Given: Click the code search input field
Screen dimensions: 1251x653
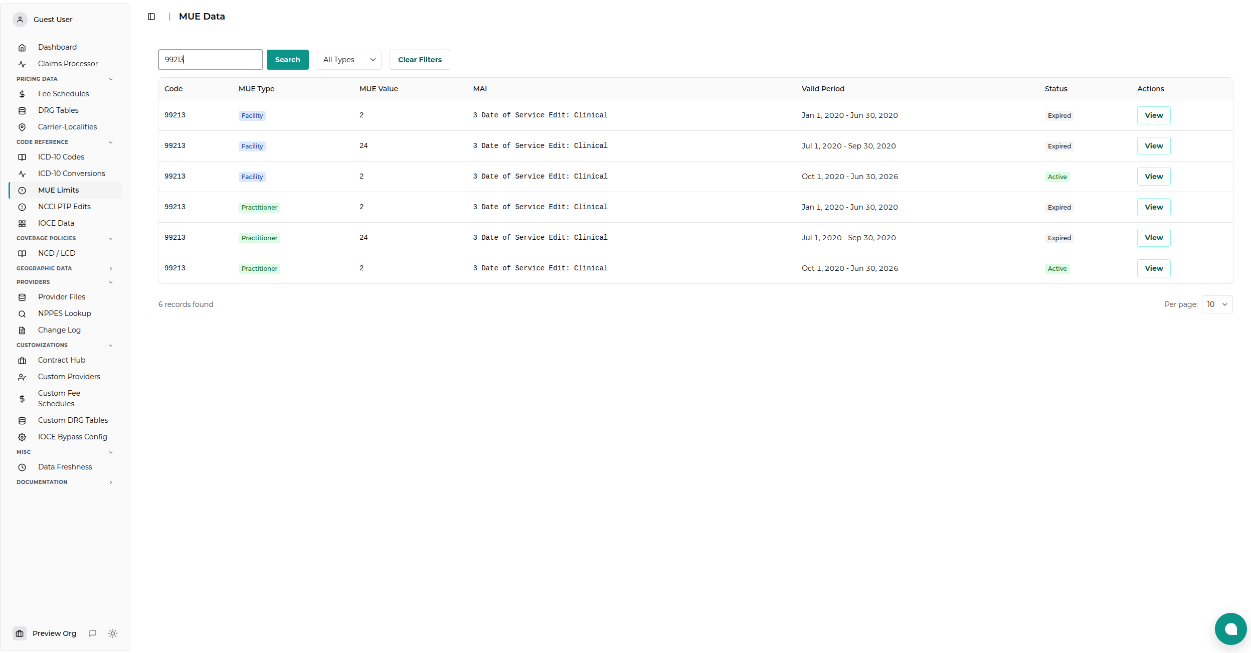Looking at the screenshot, I should pos(211,60).
